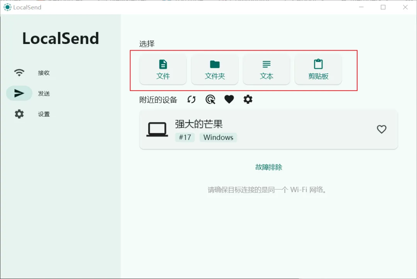This screenshot has height=279, width=417.
Task: Switch to the 发送 (Send) sidebar tab
Action: (32, 93)
